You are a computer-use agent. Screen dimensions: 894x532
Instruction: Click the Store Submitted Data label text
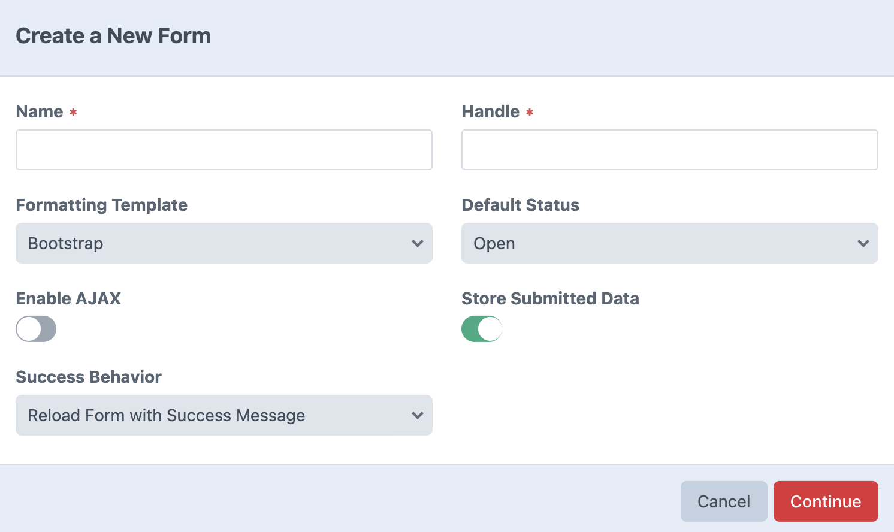[x=550, y=298]
